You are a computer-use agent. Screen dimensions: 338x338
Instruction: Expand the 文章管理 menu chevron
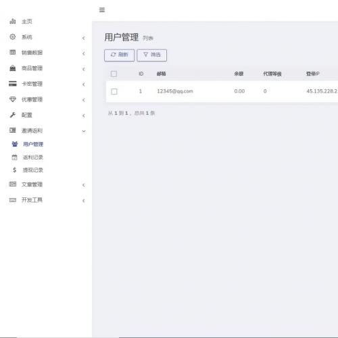84,185
